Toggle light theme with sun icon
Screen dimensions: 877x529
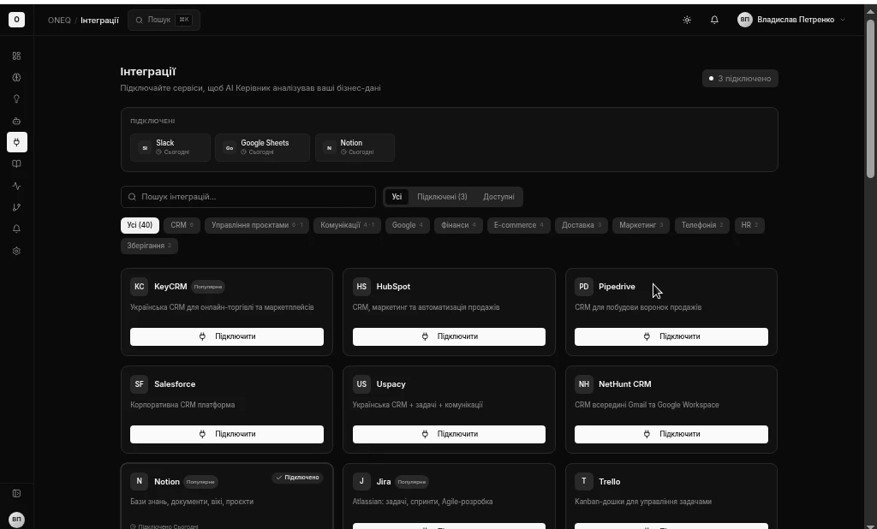687,21
